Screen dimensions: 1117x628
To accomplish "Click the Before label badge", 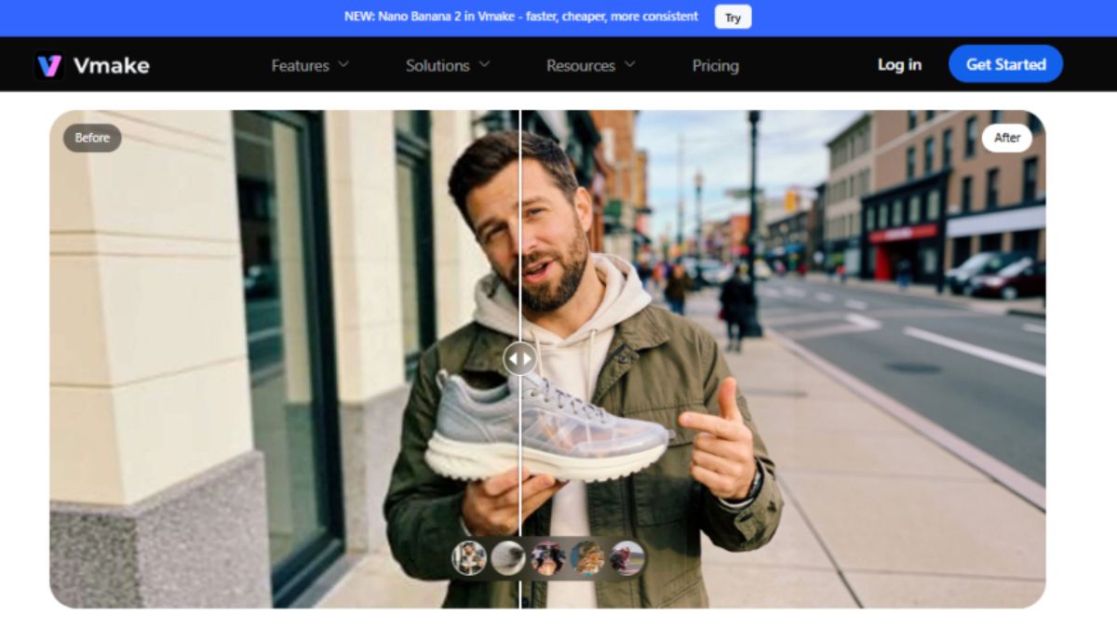I will pos(92,138).
